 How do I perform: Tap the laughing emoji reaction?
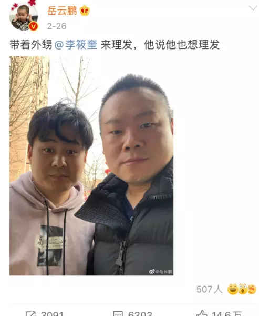click(233, 289)
